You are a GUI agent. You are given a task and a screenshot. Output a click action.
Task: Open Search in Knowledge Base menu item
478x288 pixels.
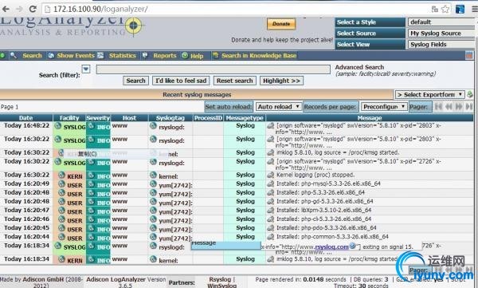click(259, 56)
